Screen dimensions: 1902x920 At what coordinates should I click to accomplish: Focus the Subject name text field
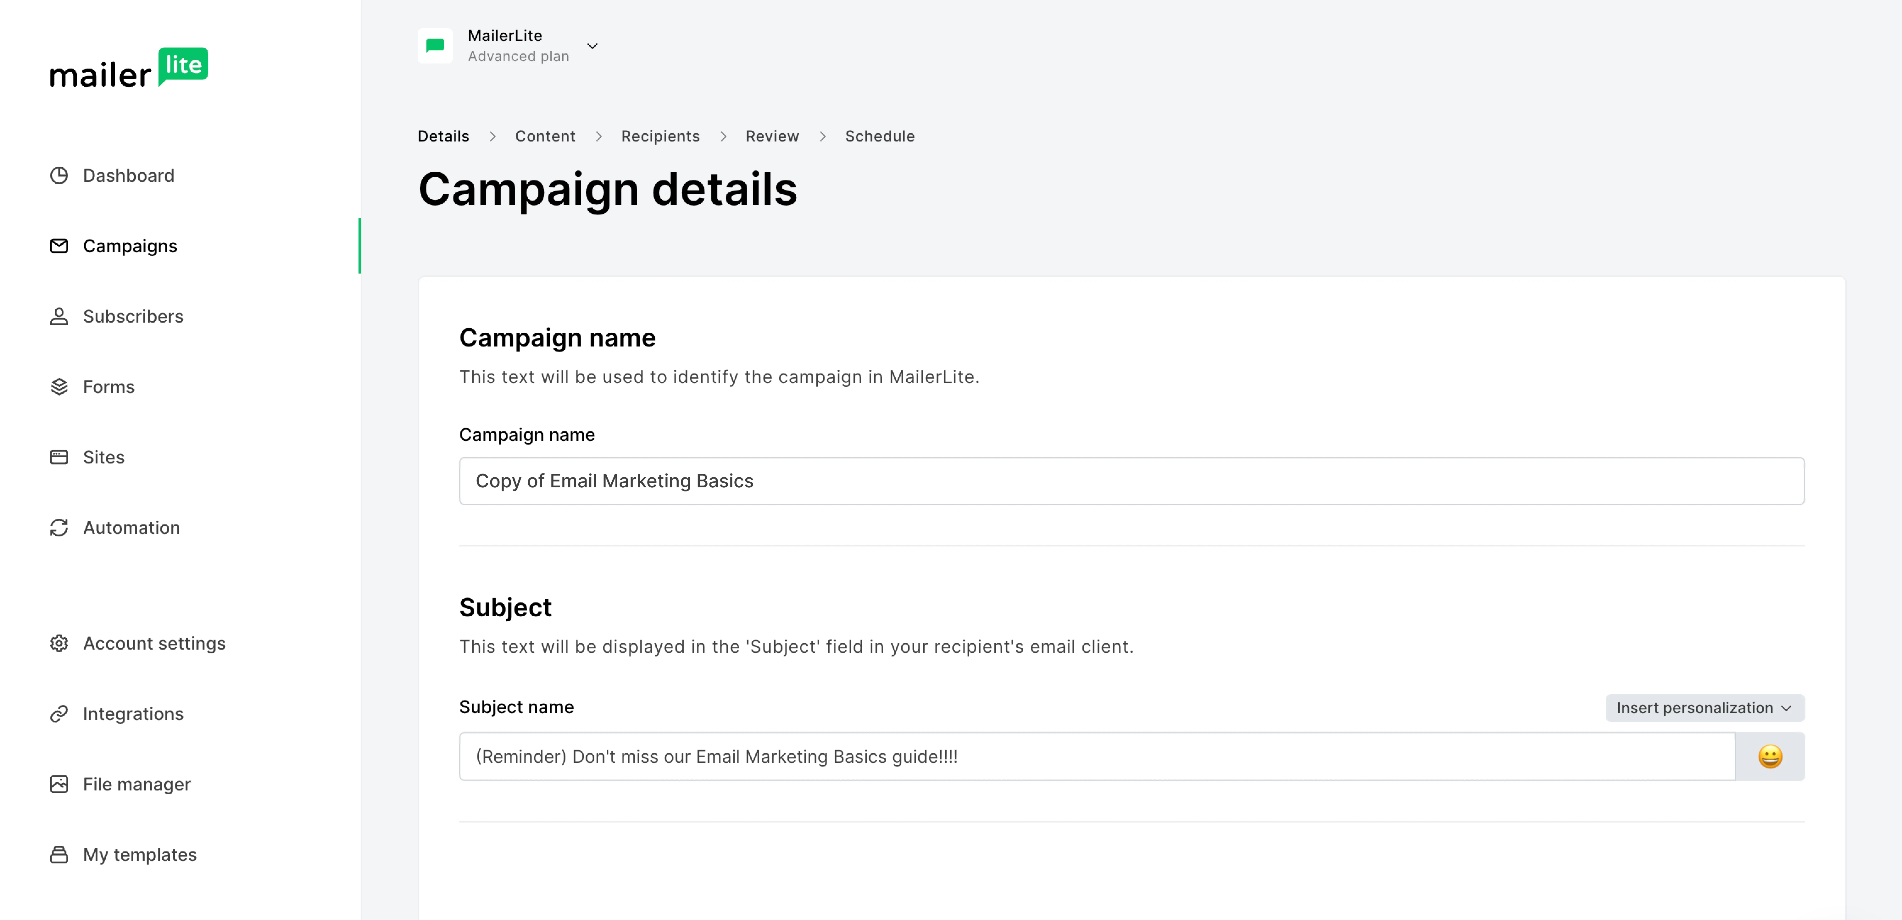click(x=1097, y=757)
